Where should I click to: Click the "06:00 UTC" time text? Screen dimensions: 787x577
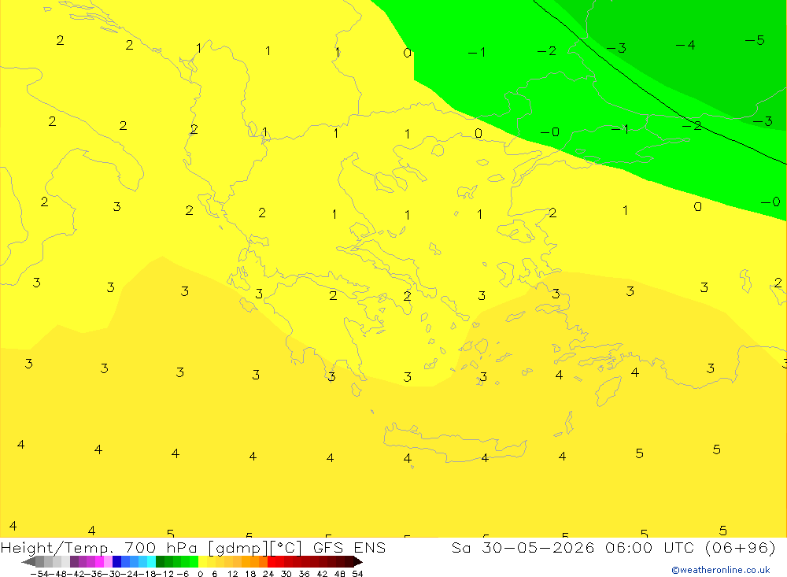(649, 547)
